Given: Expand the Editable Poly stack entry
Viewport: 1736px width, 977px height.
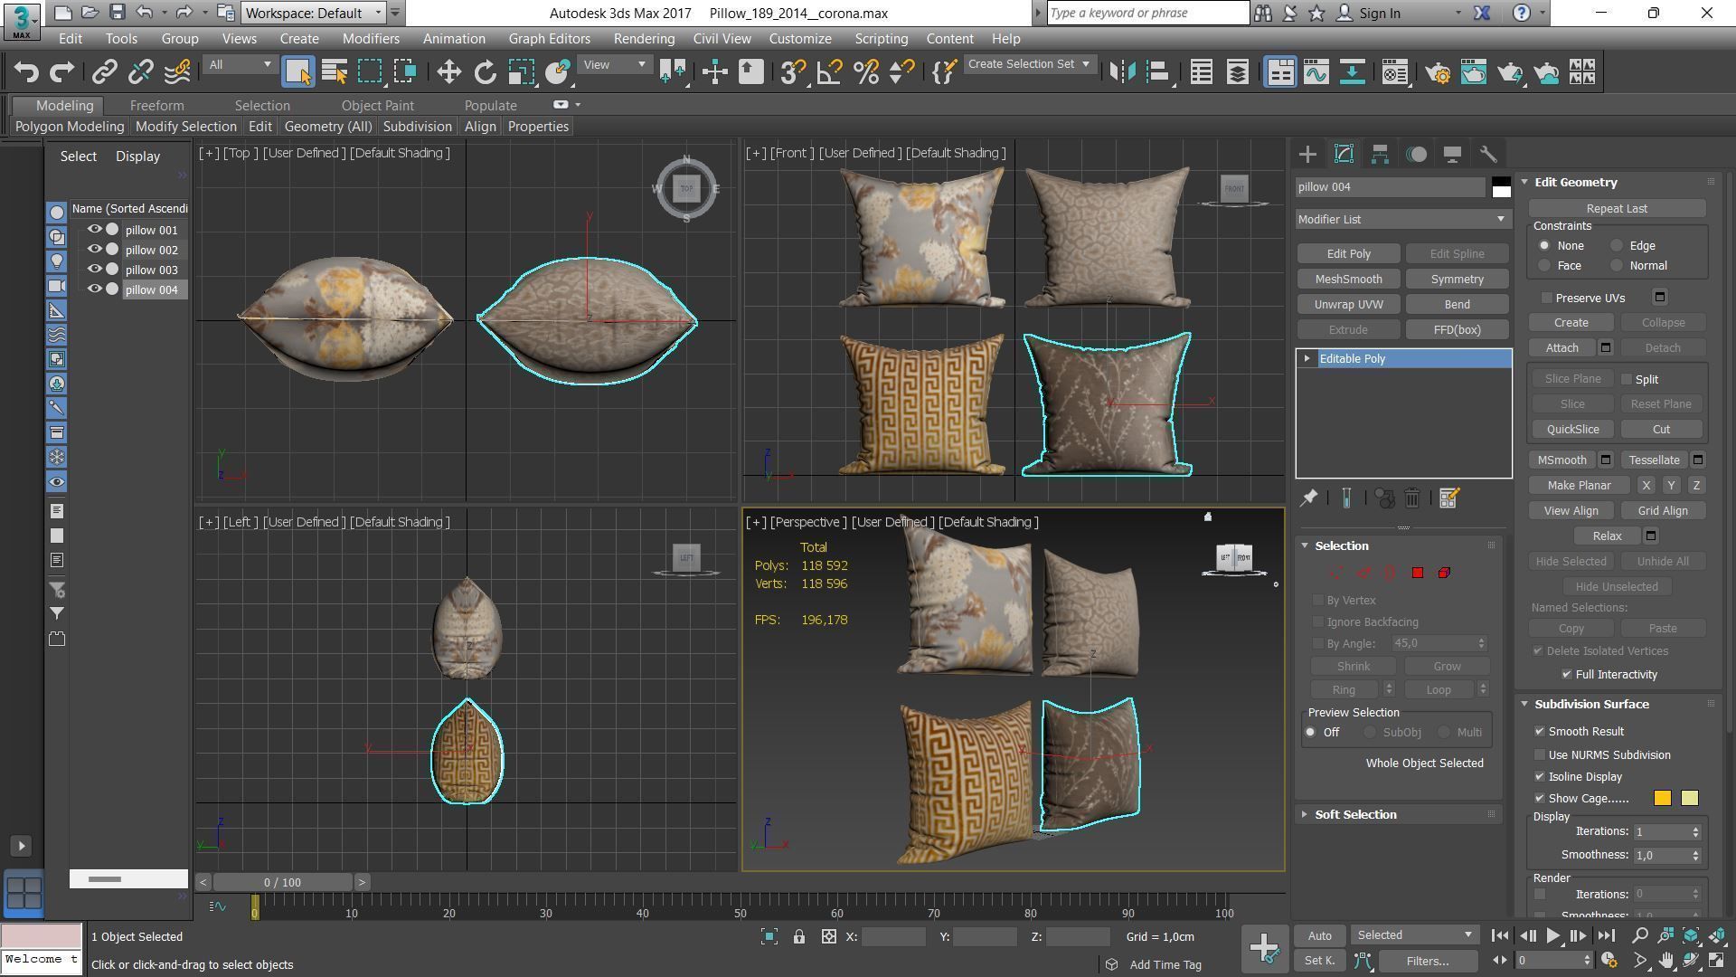Looking at the screenshot, I should click(1307, 359).
